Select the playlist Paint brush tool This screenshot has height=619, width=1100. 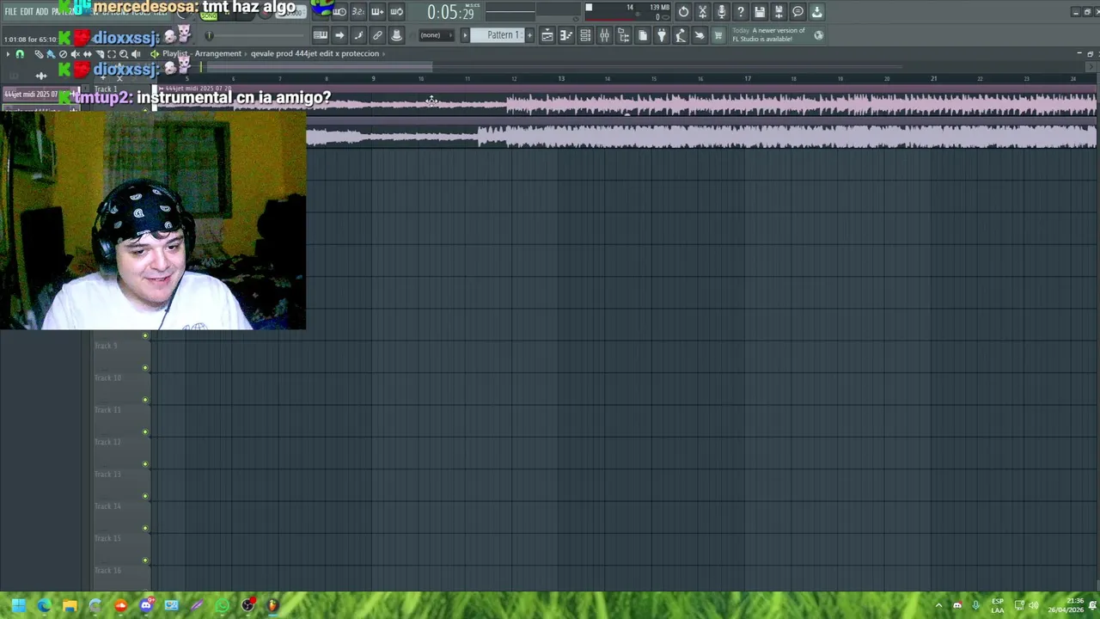51,54
